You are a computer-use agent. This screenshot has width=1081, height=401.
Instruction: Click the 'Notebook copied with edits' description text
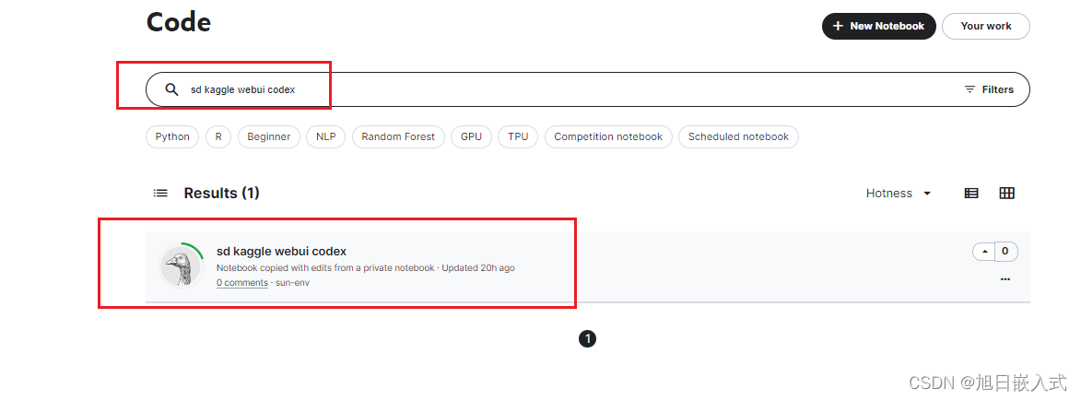(325, 267)
